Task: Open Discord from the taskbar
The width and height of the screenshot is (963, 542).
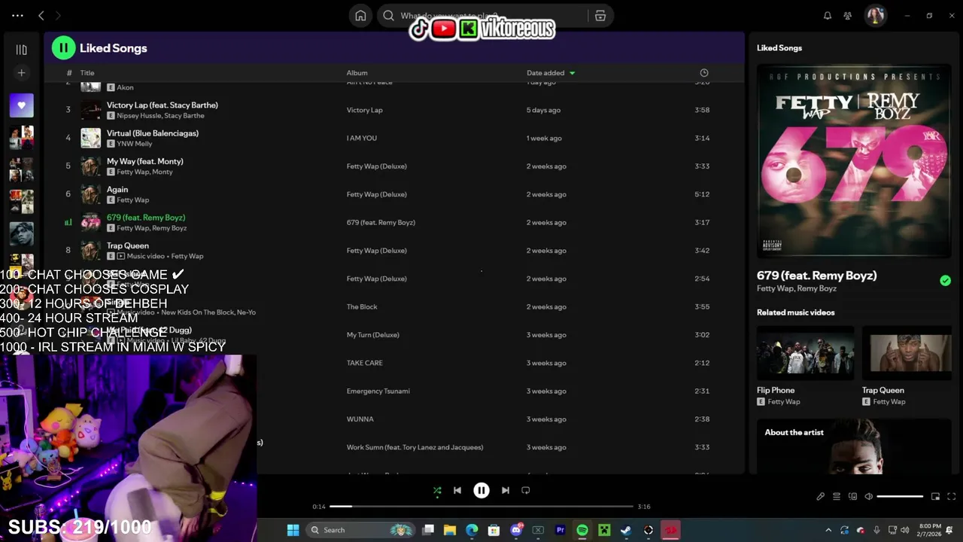Action: click(x=516, y=530)
